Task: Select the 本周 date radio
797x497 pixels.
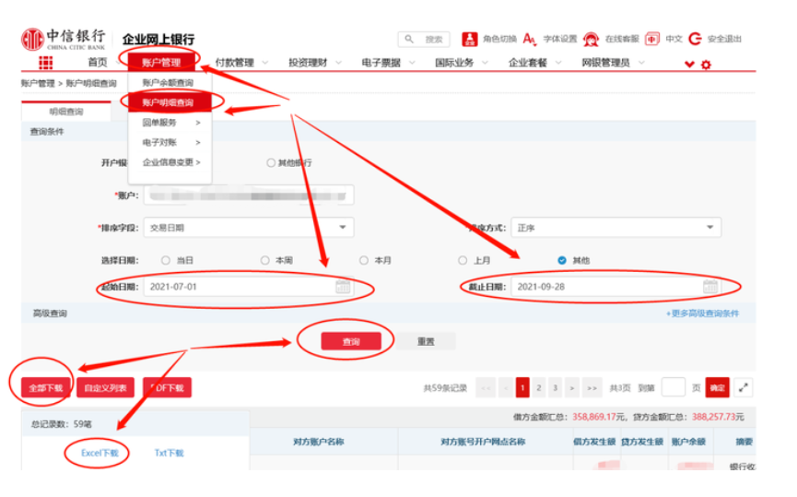Action: pos(264,260)
